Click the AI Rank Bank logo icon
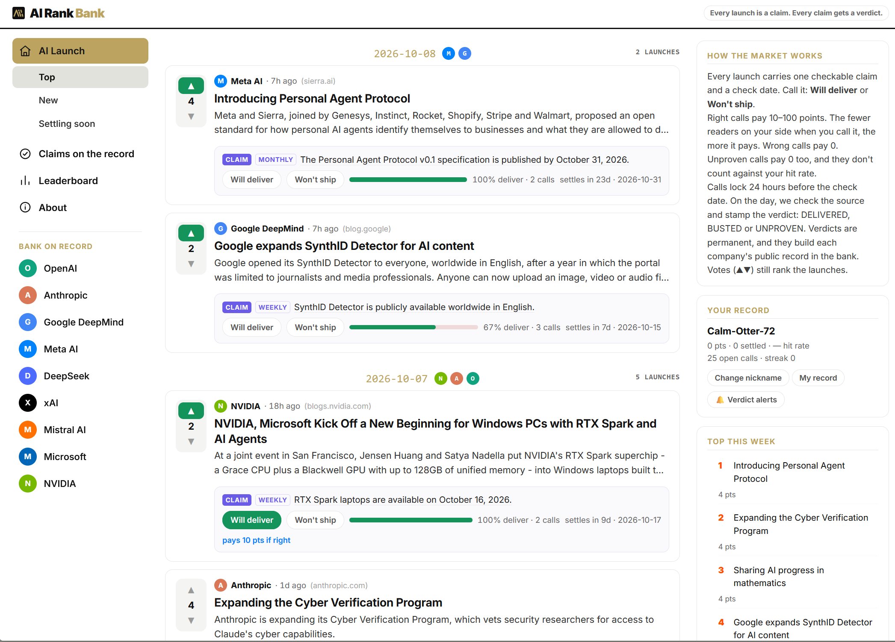This screenshot has height=642, width=895. (x=18, y=13)
